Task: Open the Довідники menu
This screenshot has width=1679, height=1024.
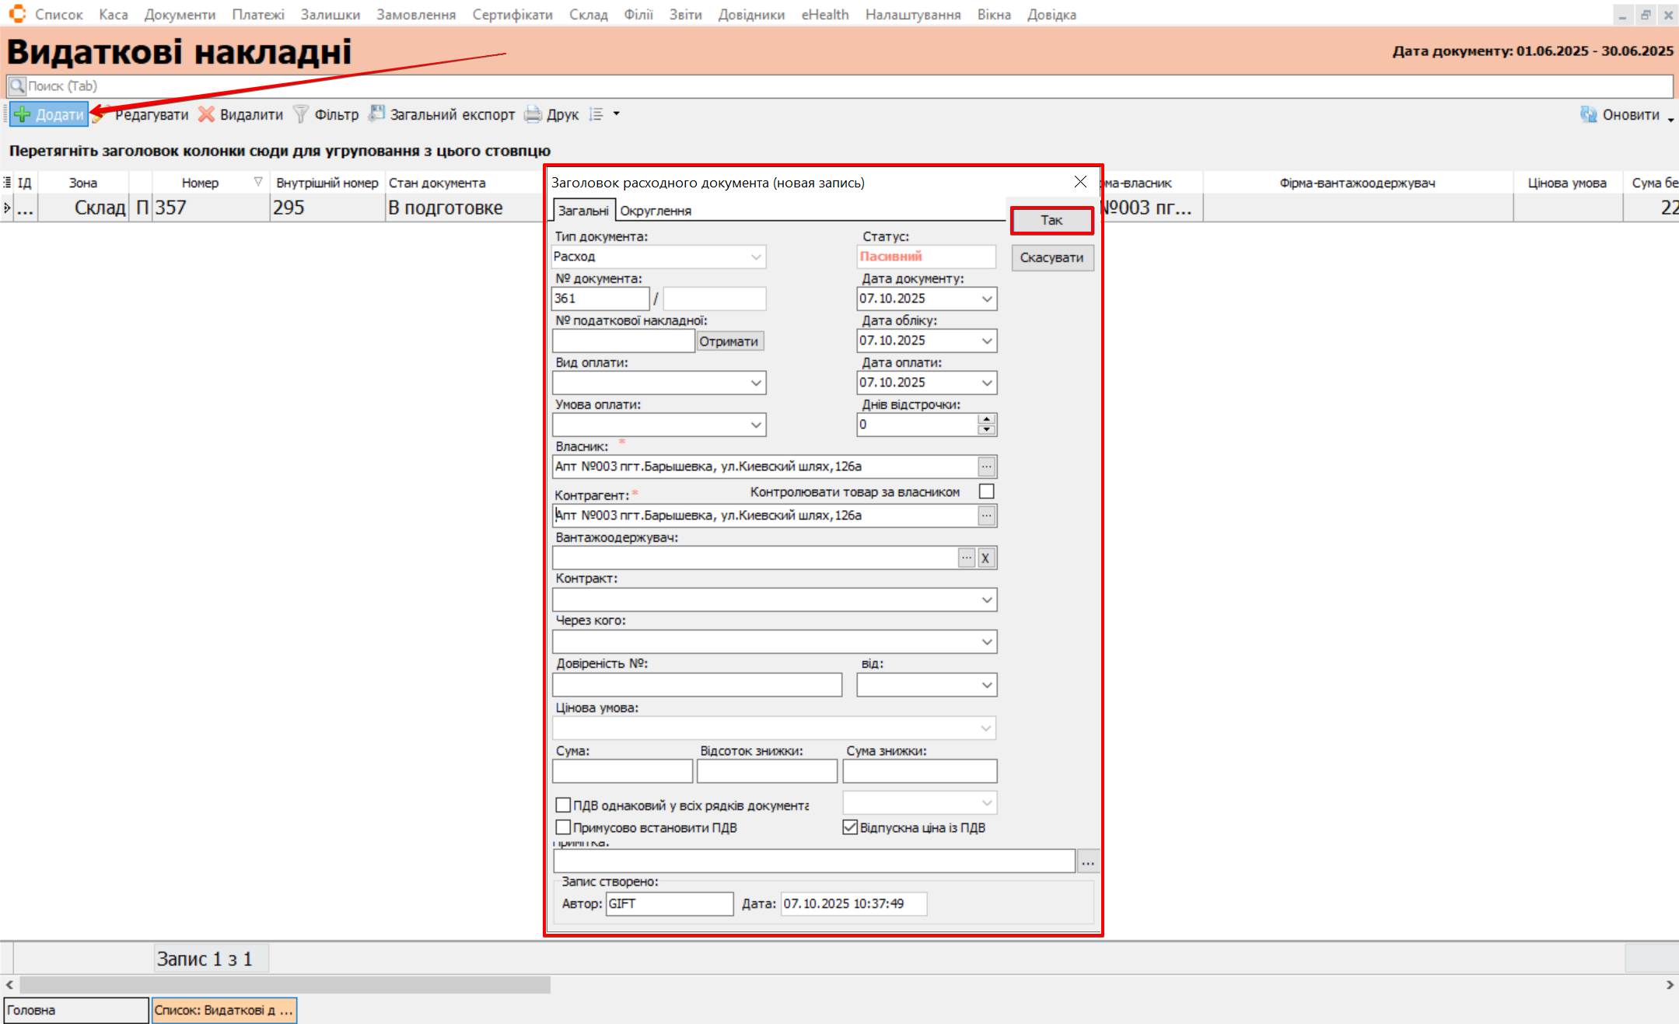Action: [x=750, y=14]
